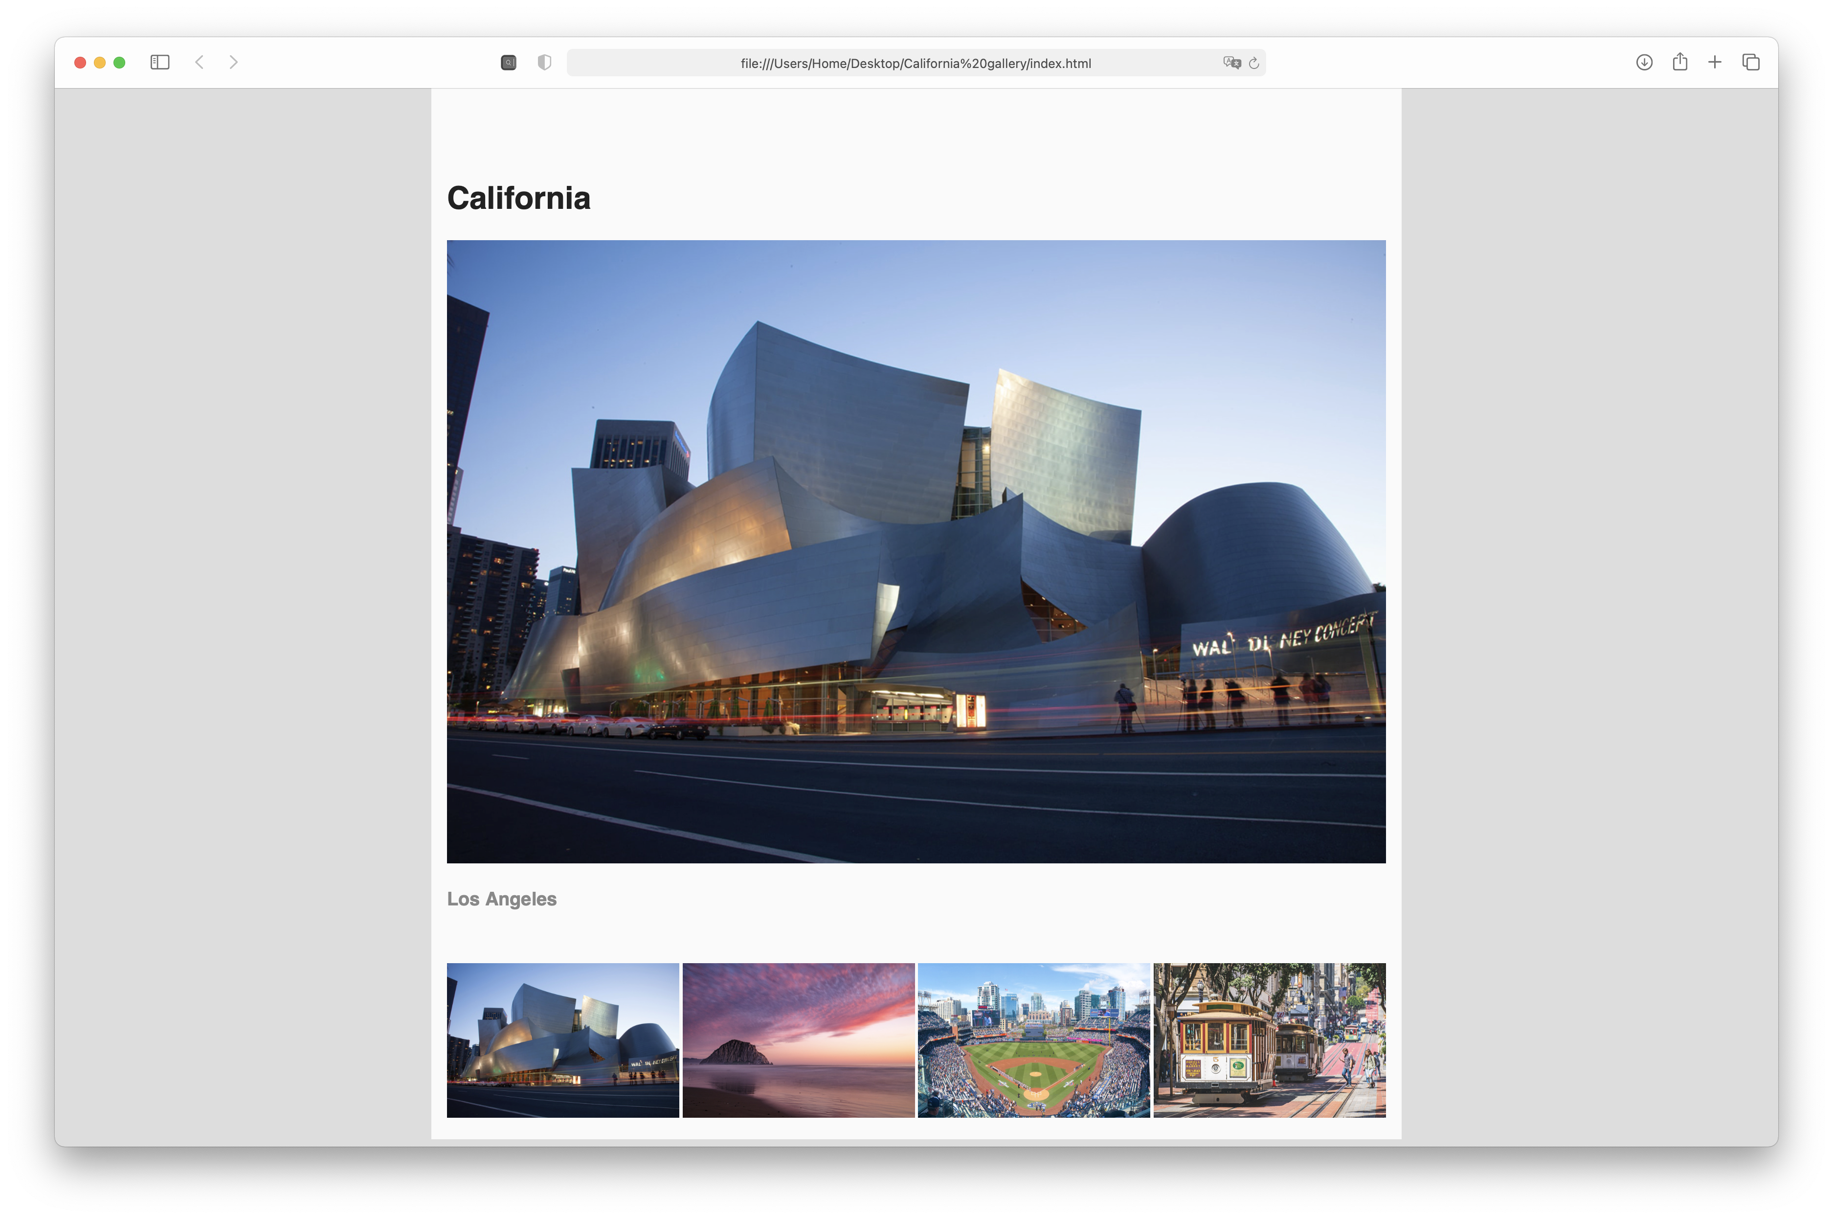The width and height of the screenshot is (1833, 1219).
Task: Go forward with the right arrow
Action: coord(233,62)
